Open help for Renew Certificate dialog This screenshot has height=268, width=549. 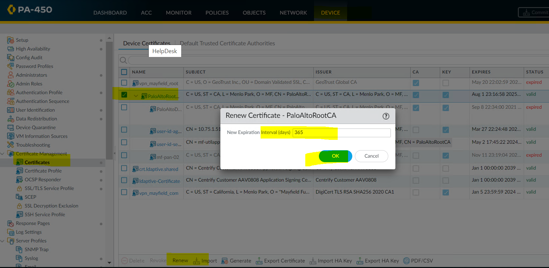click(x=386, y=116)
